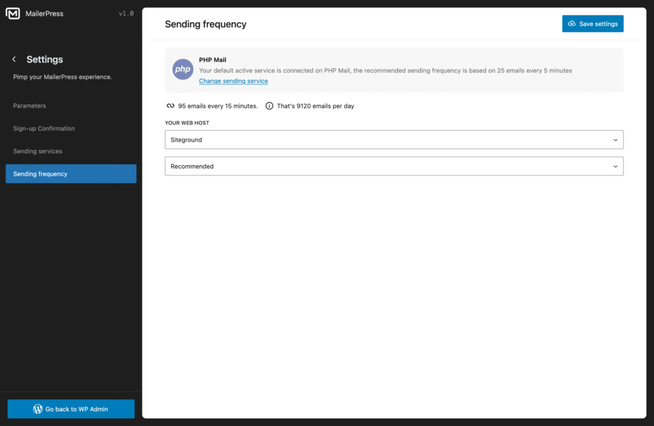Open the Sign-up Confirmation settings page
The width and height of the screenshot is (654, 426).
pos(44,128)
